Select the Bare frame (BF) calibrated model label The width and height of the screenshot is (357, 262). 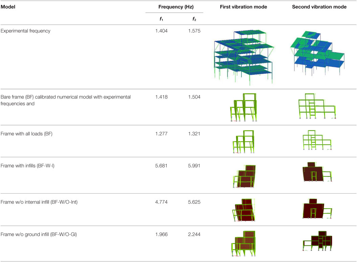tap(66, 100)
